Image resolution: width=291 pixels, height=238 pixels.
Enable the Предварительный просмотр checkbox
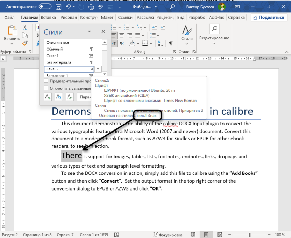tap(45, 80)
